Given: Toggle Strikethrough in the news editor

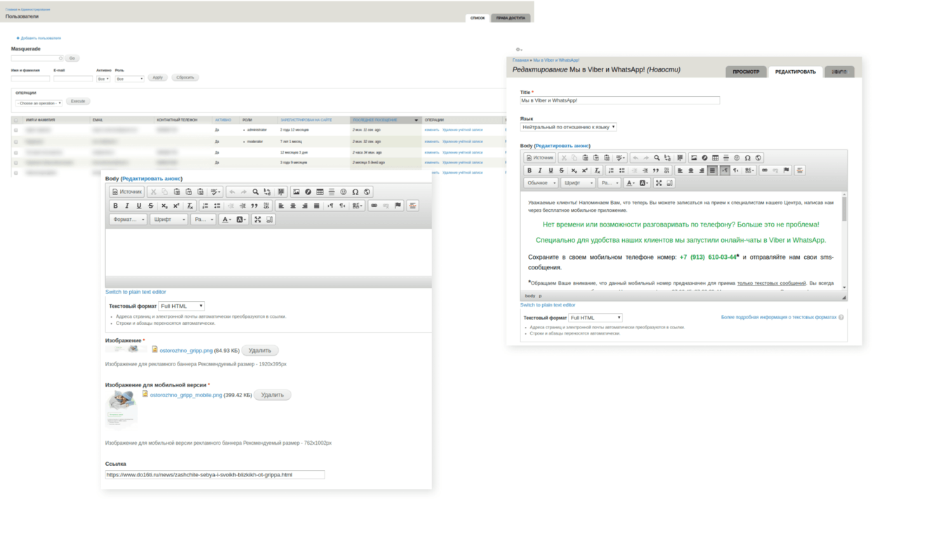Looking at the screenshot, I should pos(562,170).
